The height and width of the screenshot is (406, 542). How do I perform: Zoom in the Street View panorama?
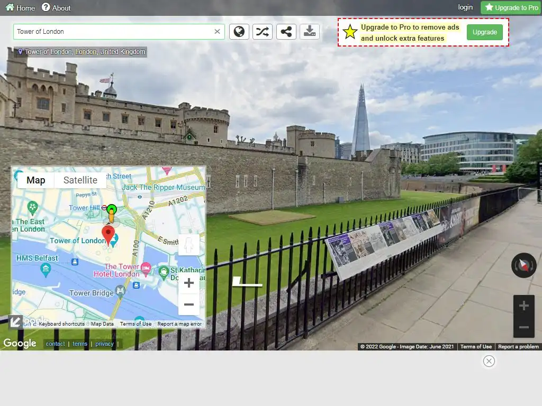click(523, 306)
